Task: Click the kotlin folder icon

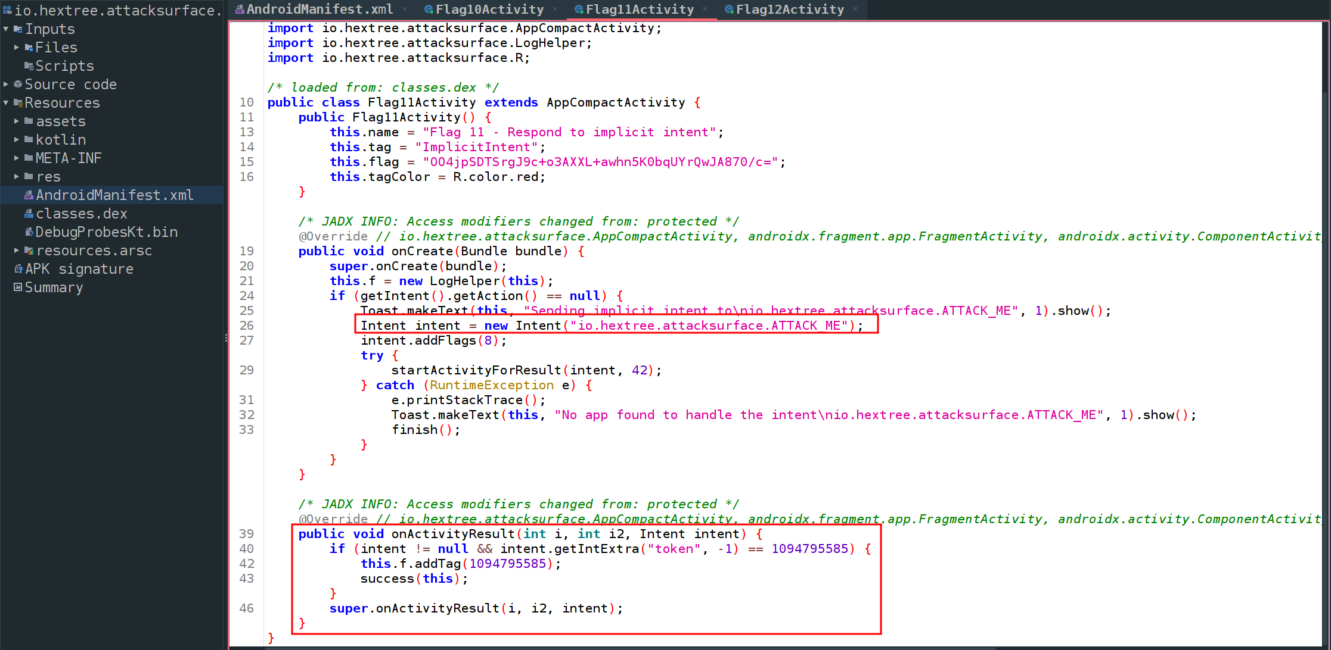Action: point(29,139)
